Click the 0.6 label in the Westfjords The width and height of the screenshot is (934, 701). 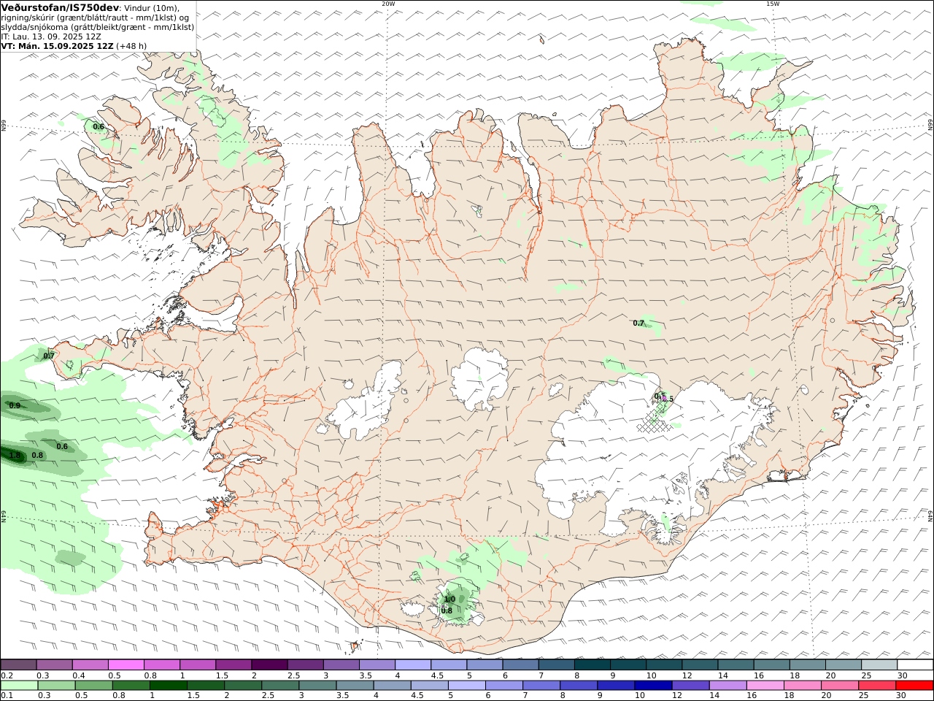point(99,126)
